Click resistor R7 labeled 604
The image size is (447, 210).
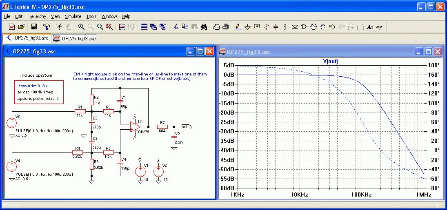162,127
